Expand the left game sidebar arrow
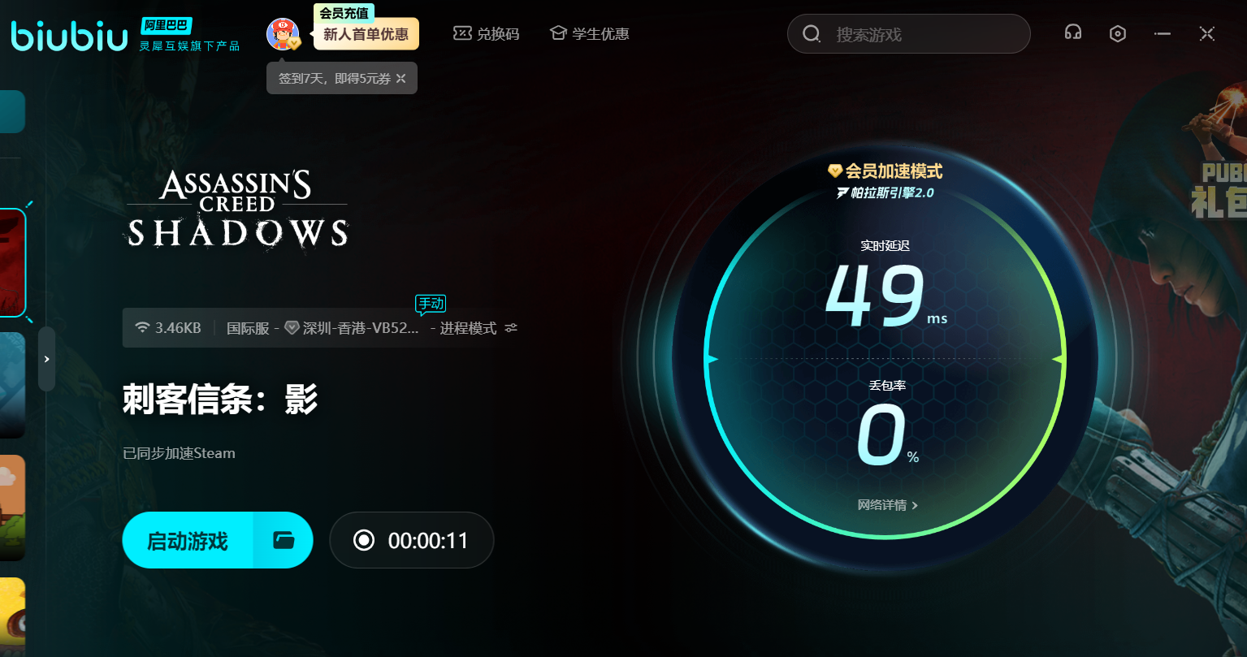Viewport: 1247px width, 657px height. (x=46, y=359)
